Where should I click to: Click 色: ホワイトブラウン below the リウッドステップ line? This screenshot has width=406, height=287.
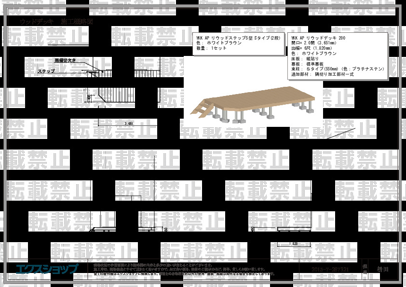tap(219, 43)
